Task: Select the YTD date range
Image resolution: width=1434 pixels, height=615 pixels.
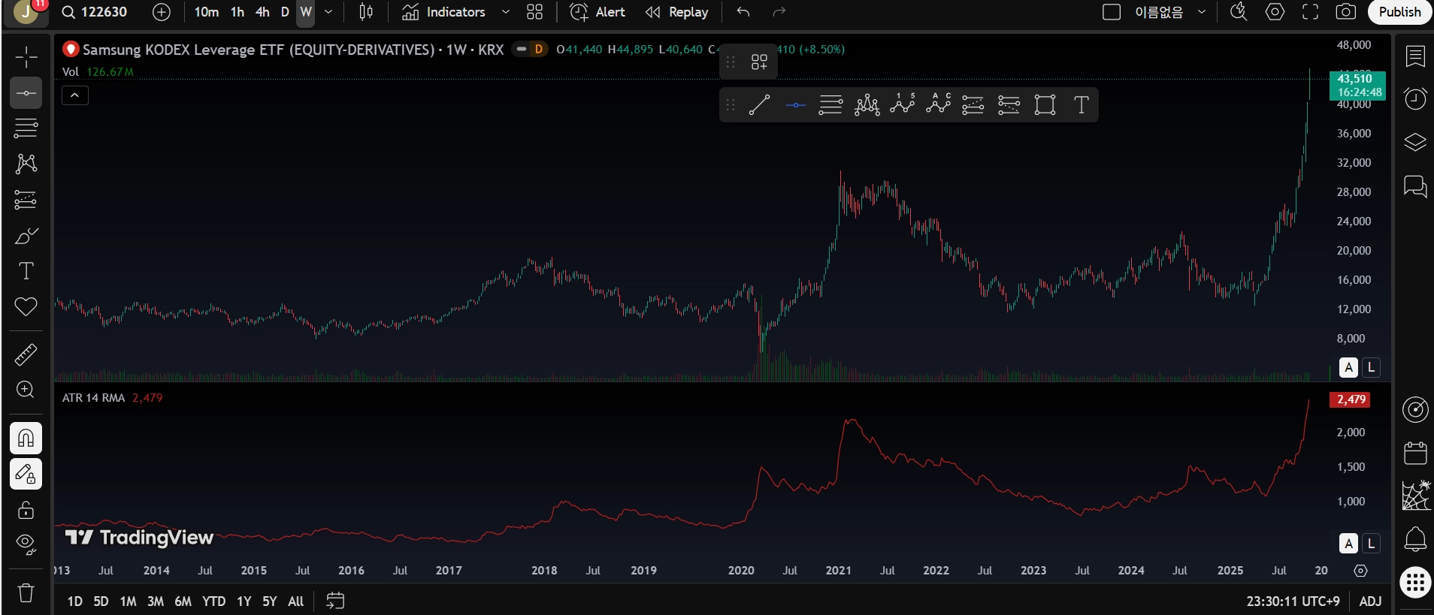Action: (213, 601)
